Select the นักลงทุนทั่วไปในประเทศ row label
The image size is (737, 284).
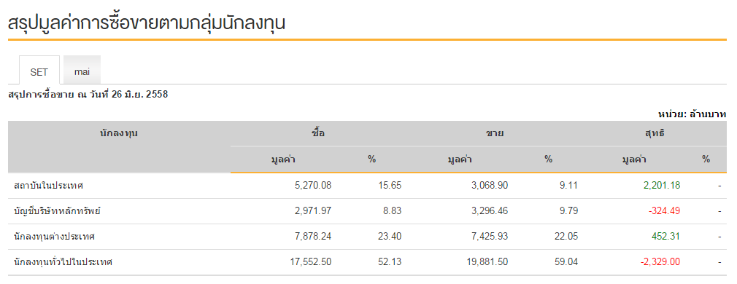(x=63, y=262)
